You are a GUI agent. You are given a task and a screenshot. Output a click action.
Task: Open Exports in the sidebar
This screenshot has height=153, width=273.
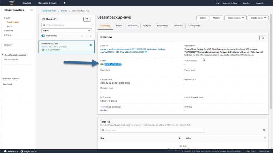pos(8,35)
